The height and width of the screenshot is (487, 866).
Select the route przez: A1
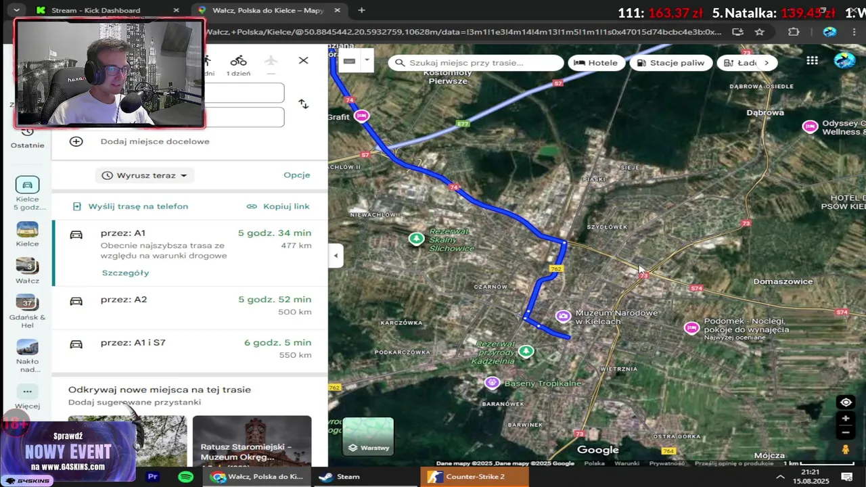point(190,252)
